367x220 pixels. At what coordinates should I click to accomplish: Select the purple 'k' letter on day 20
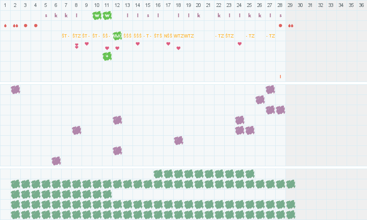click(x=199, y=15)
